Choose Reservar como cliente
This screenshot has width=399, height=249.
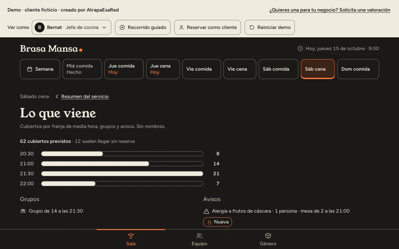tap(208, 27)
